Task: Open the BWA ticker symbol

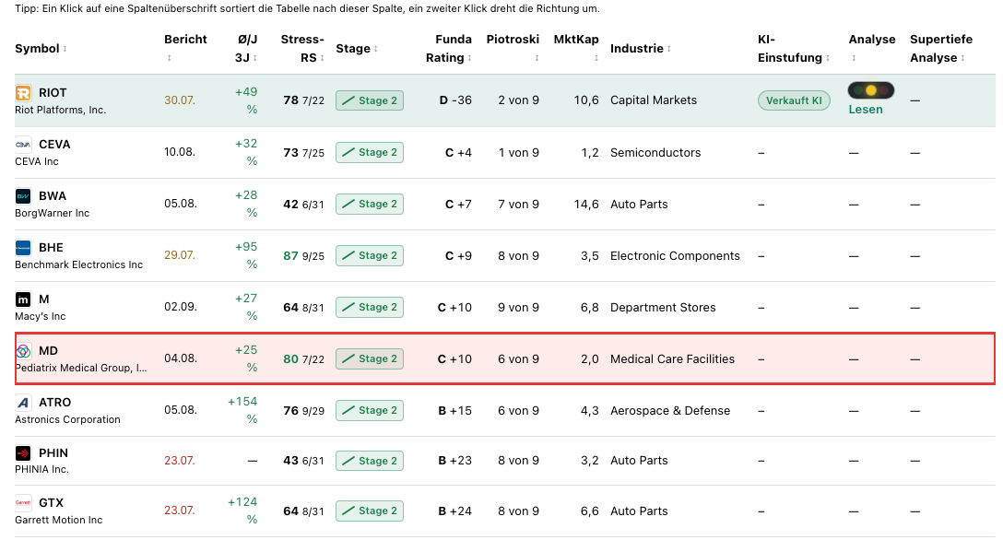Action: (53, 196)
